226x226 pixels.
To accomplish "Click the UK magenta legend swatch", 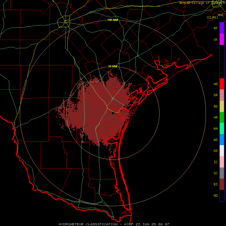I will coord(222,39).
